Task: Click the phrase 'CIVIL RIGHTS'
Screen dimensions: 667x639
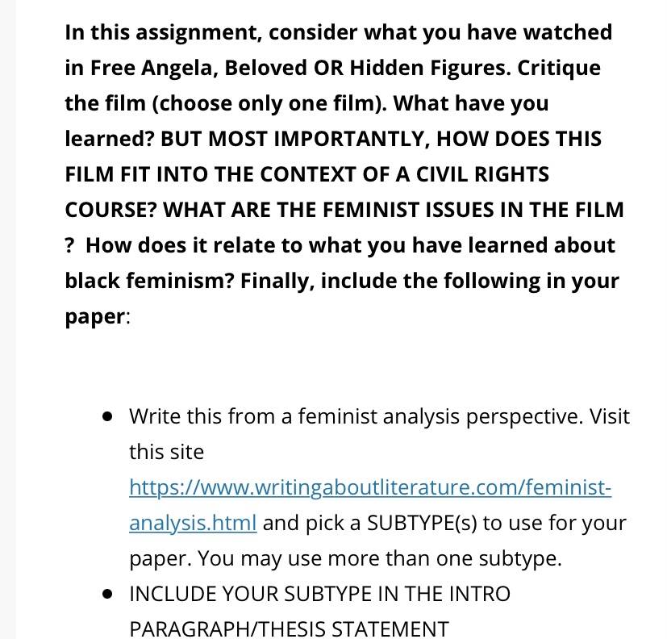Action: [482, 174]
